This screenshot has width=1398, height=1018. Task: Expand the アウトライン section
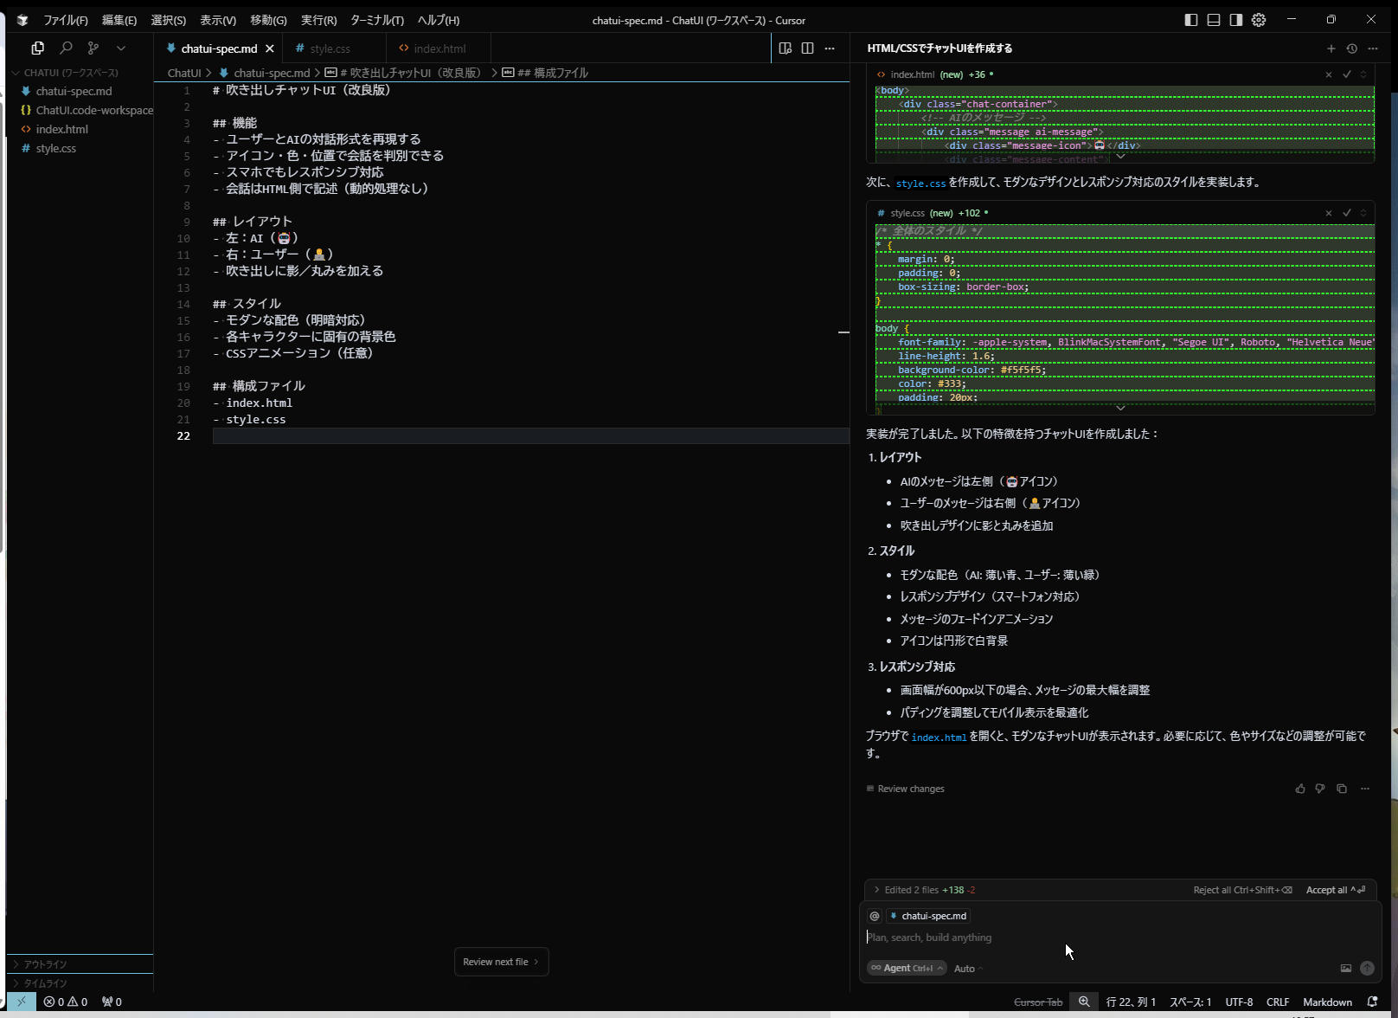point(45,964)
